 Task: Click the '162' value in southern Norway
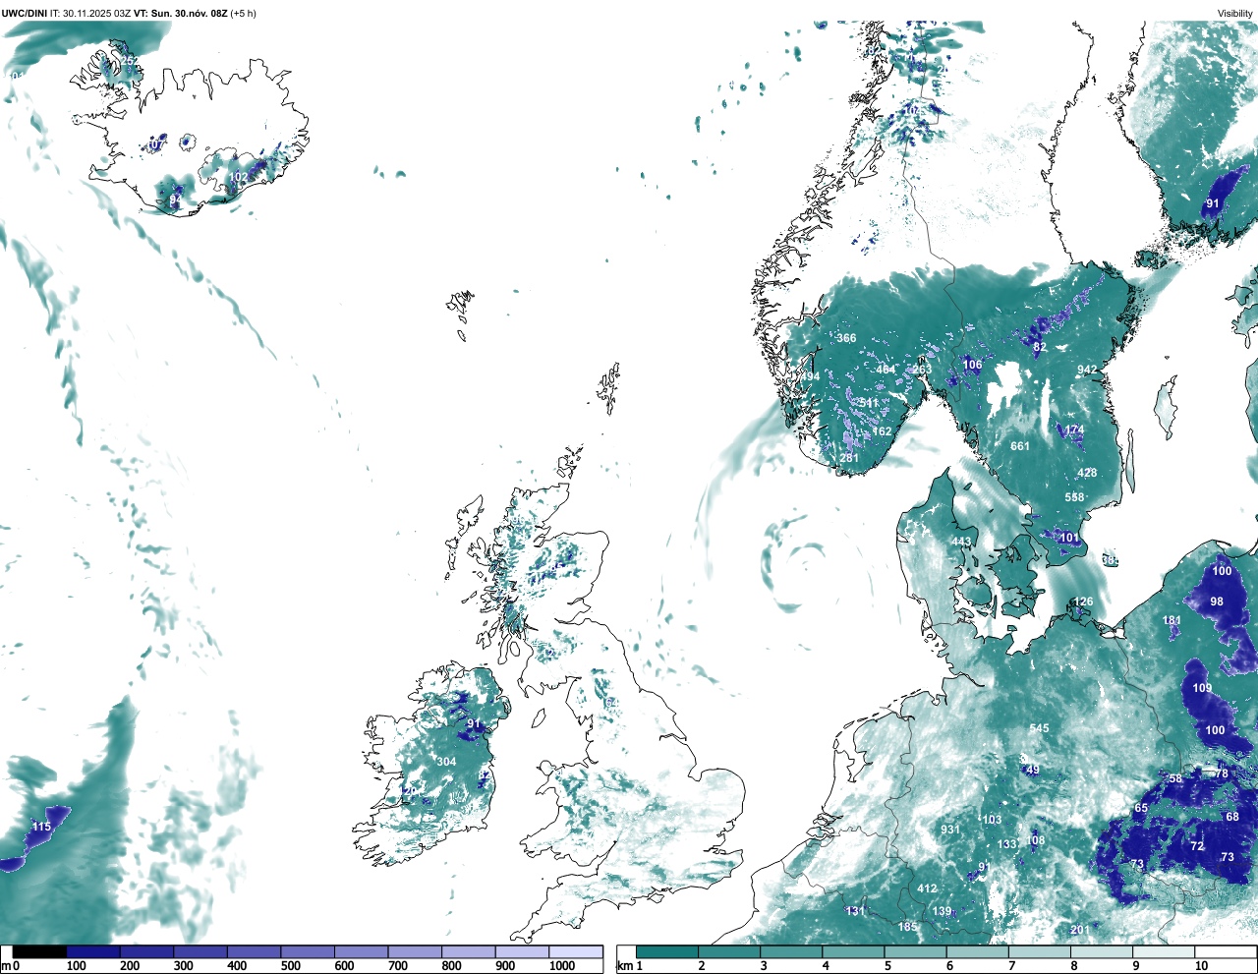pyautogui.click(x=883, y=431)
